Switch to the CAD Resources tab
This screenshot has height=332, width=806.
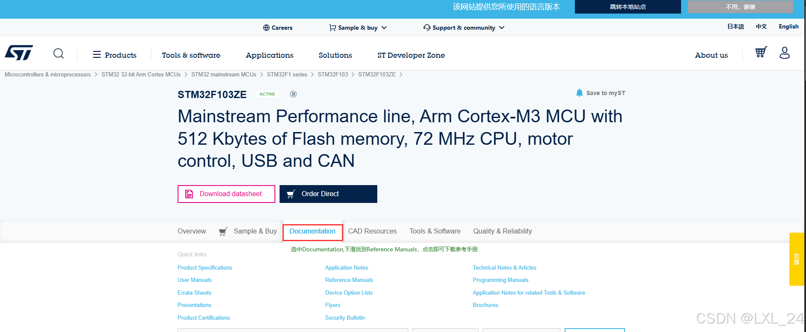coord(372,231)
